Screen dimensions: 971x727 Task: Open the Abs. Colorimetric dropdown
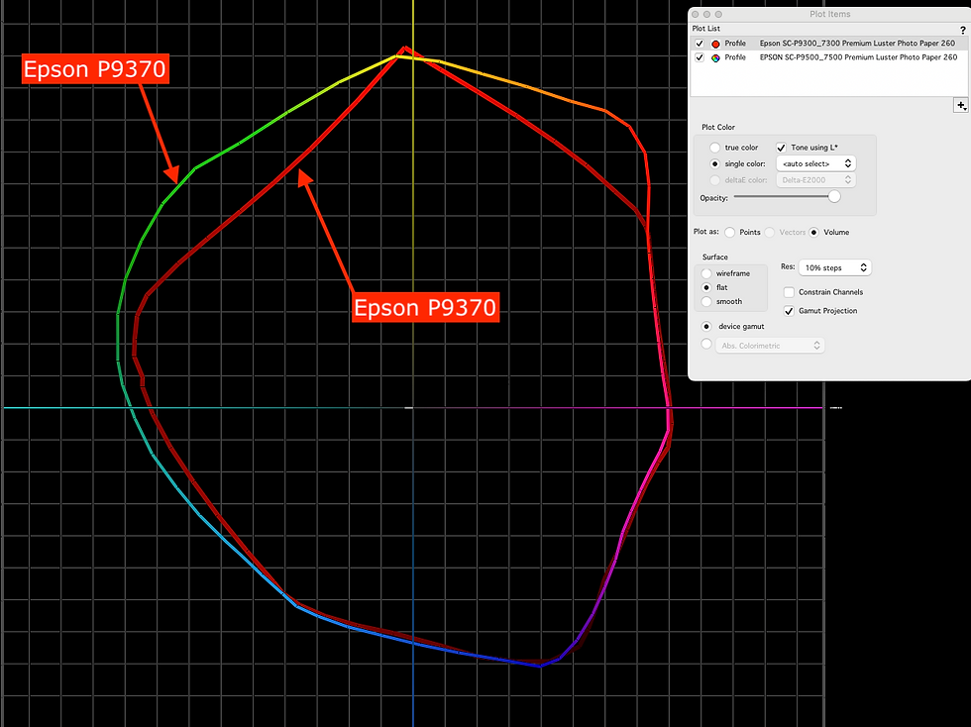tap(771, 346)
